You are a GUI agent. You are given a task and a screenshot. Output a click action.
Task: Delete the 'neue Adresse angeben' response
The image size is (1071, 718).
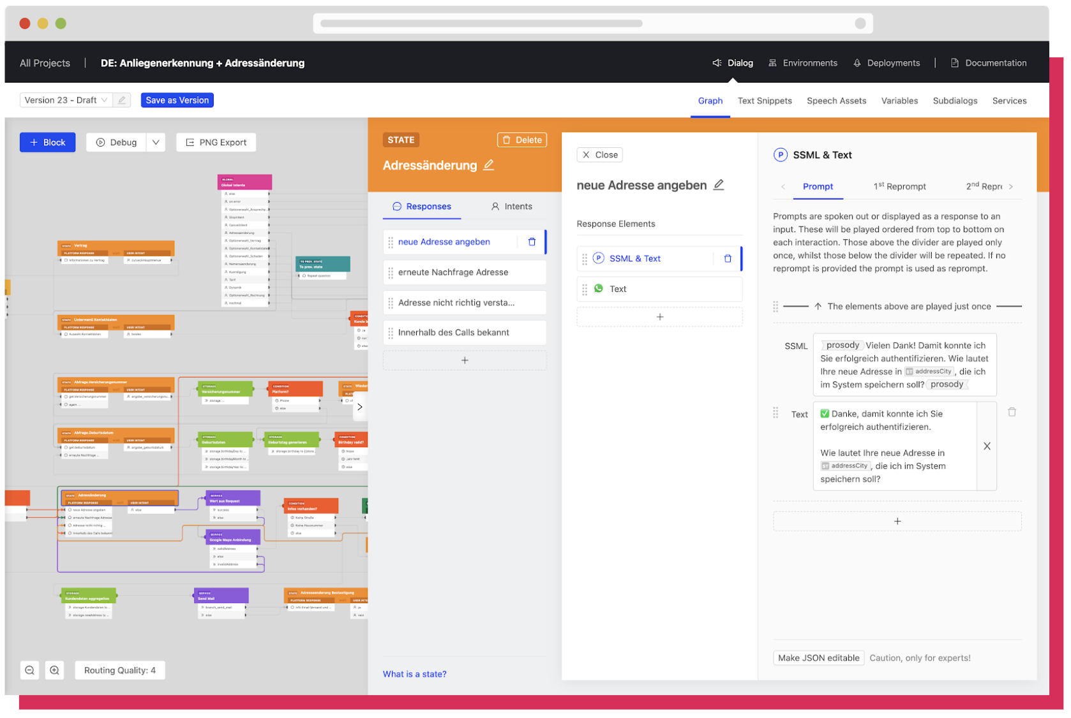click(532, 242)
